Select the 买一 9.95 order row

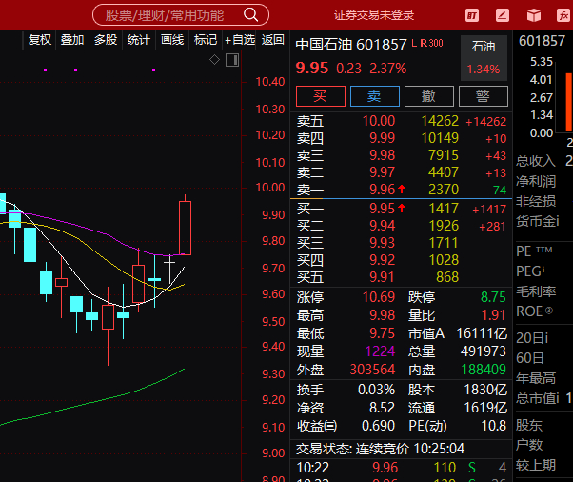tap(402, 209)
